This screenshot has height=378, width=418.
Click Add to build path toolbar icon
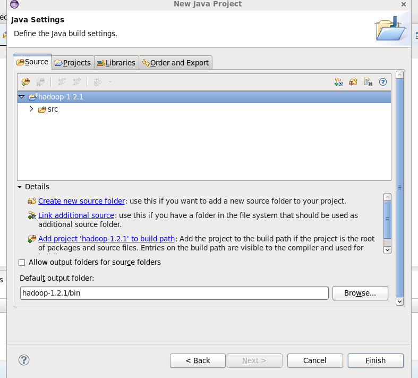click(25, 82)
